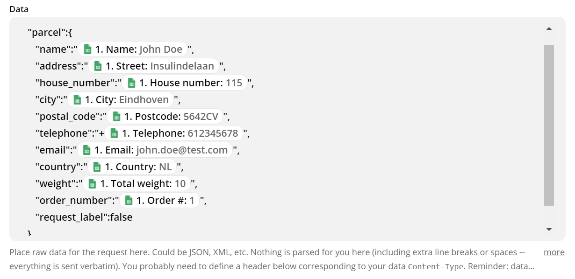Click the Sheets icon in Total weight pill

click(92, 184)
